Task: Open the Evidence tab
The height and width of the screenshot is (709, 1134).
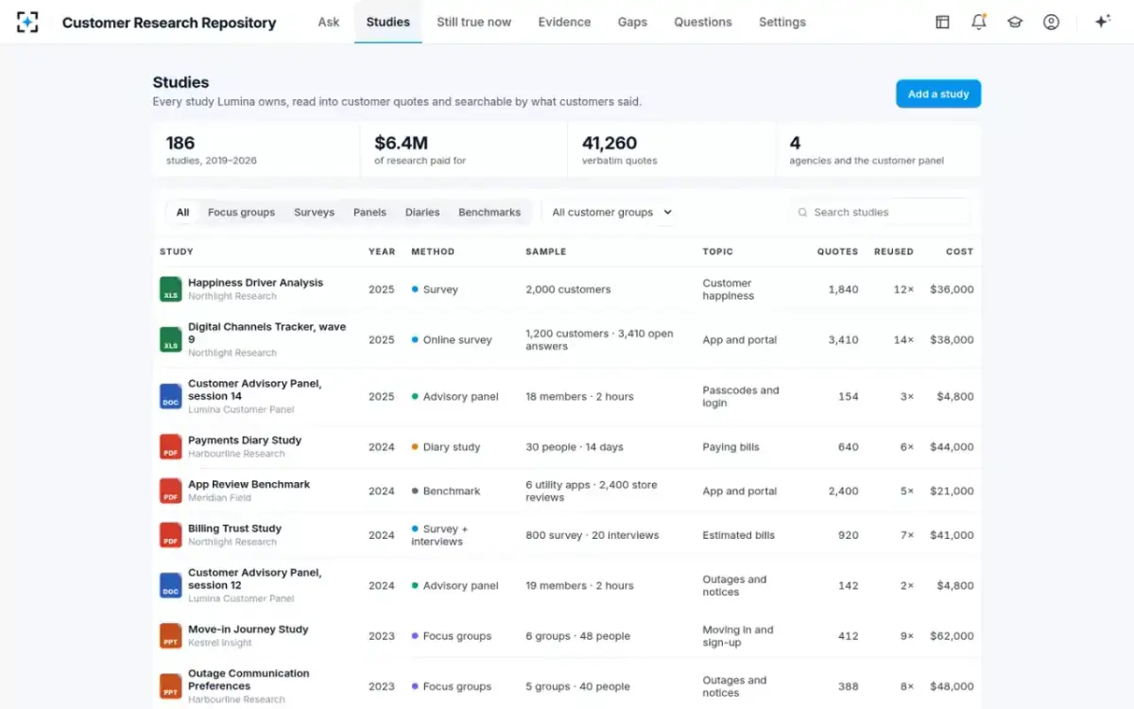Action: pyautogui.click(x=564, y=22)
